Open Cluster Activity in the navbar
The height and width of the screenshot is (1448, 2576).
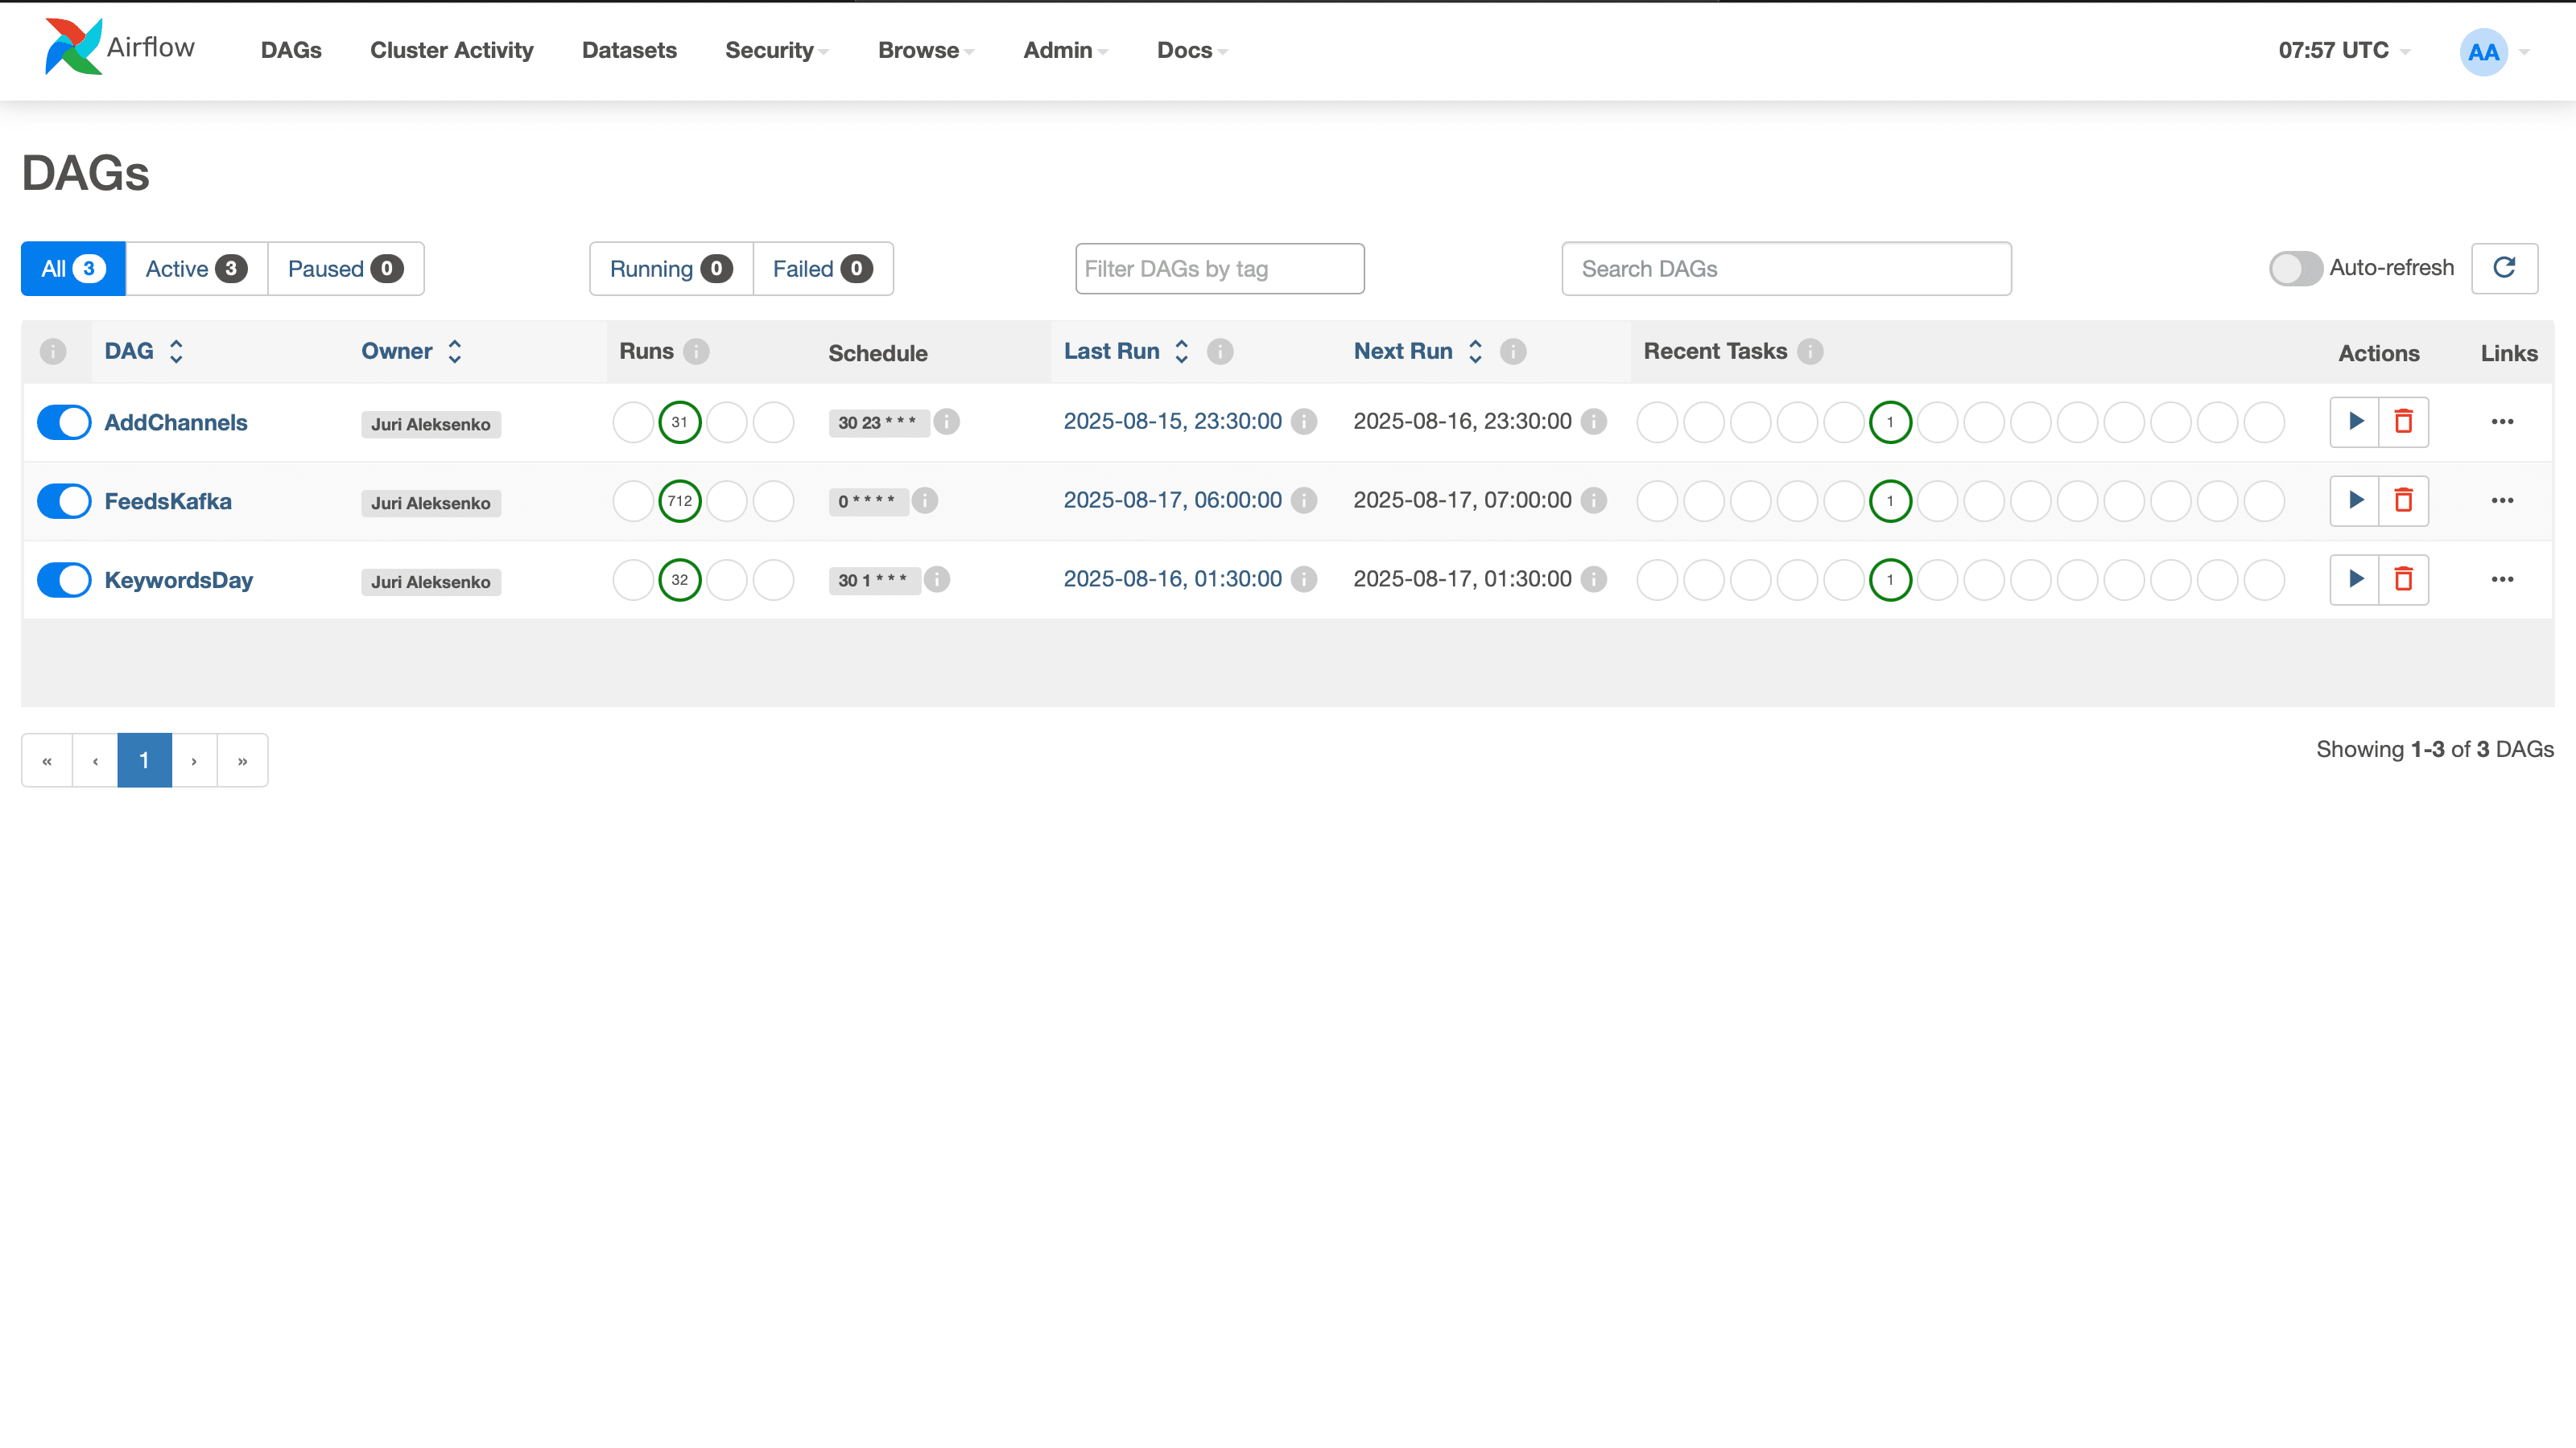pyautogui.click(x=451, y=50)
